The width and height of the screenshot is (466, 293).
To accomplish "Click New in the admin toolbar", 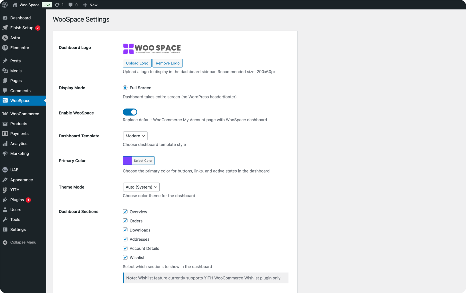I will pos(90,5).
